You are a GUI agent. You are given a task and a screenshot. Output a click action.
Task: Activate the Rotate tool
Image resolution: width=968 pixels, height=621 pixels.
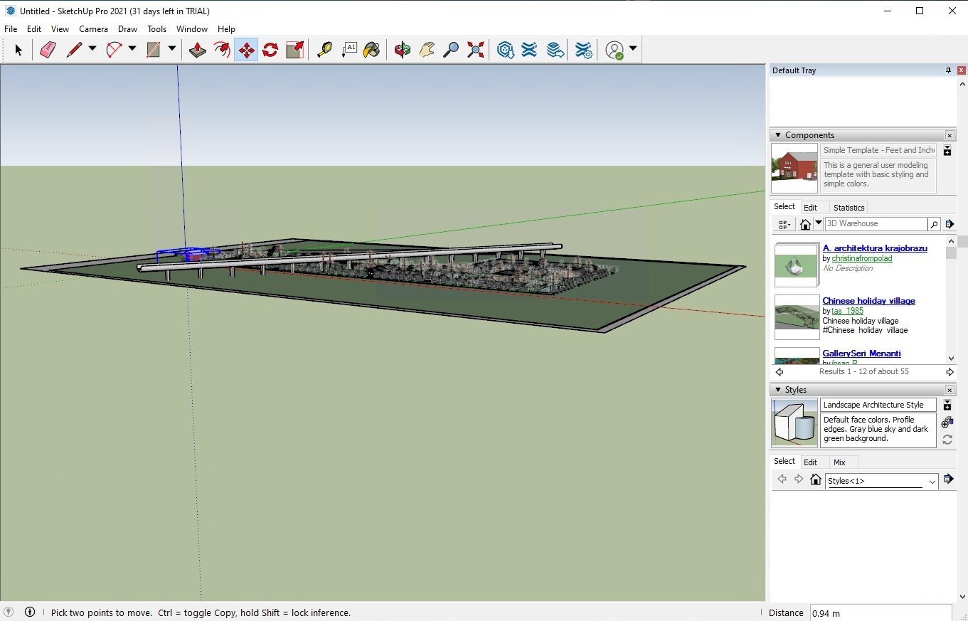coord(270,50)
